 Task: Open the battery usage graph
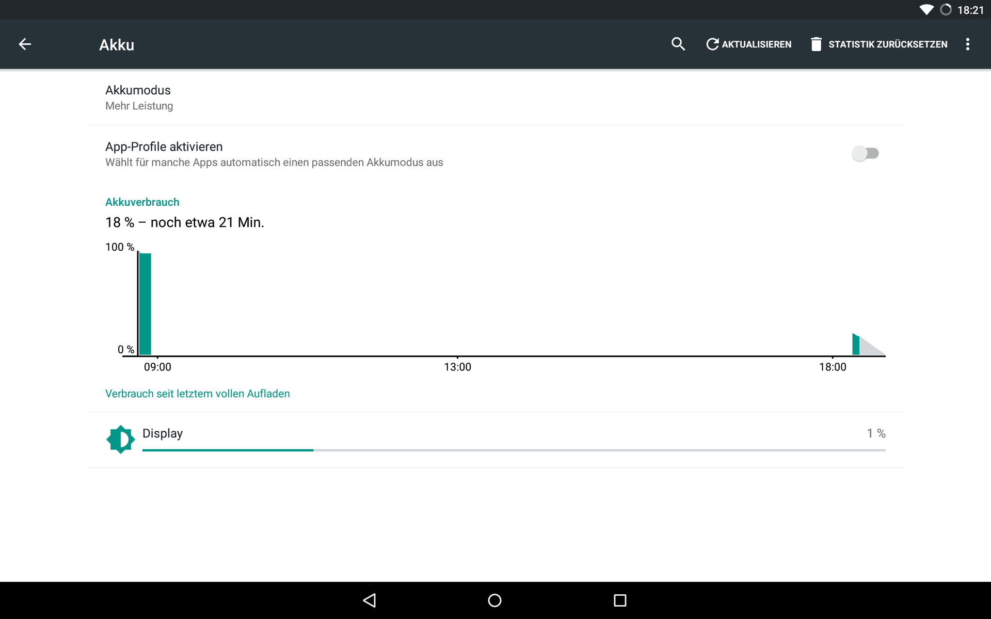click(x=495, y=307)
